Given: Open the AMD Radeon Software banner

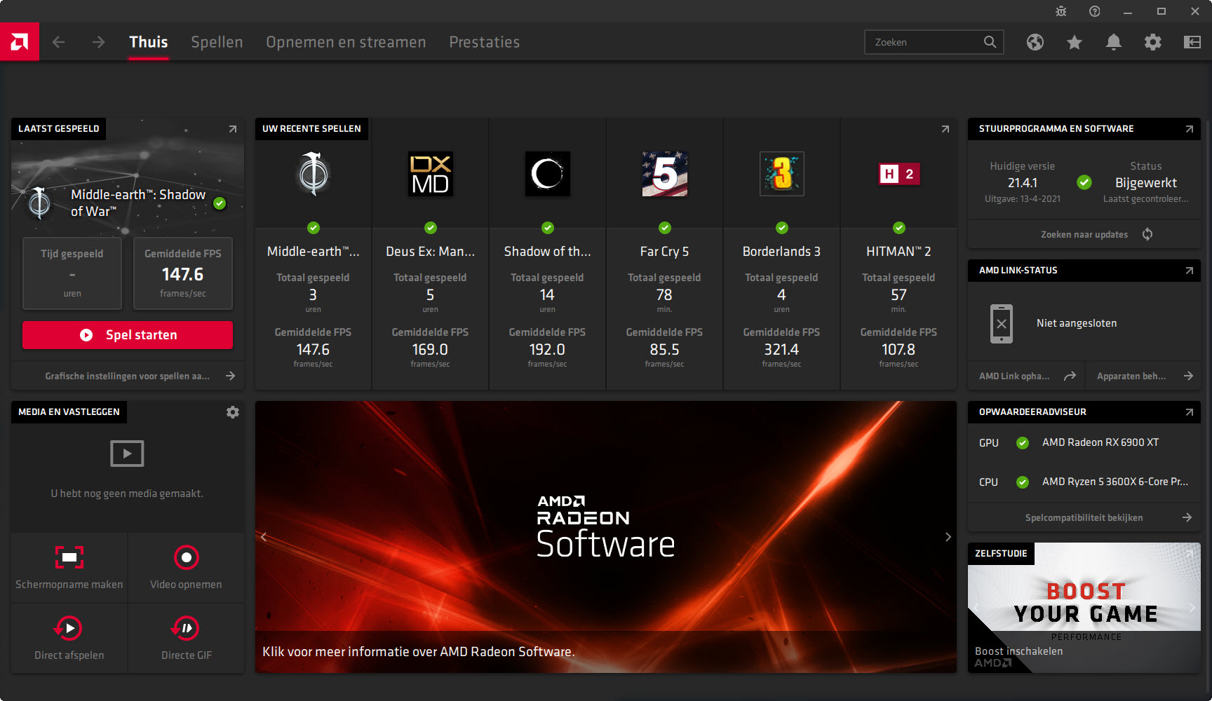Looking at the screenshot, I should pos(606,537).
